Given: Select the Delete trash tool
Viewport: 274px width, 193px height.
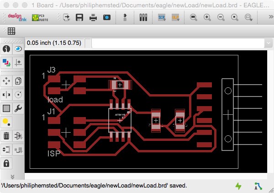Looking at the screenshot, I should pyautogui.click(x=6, y=136).
